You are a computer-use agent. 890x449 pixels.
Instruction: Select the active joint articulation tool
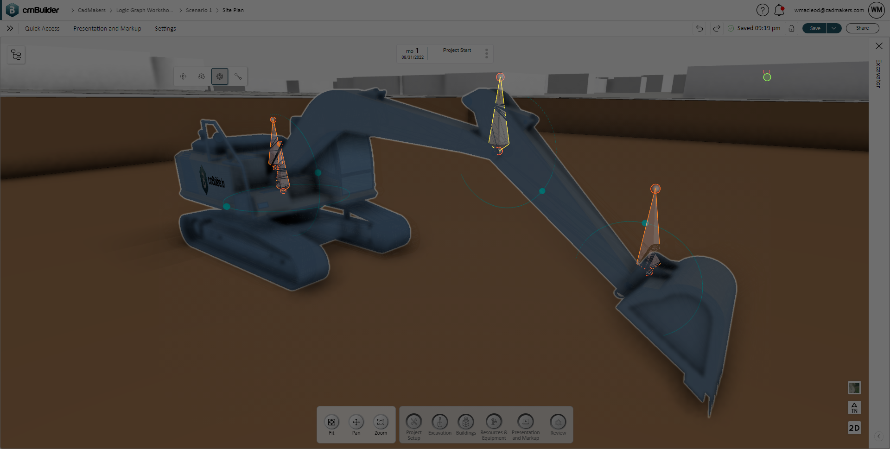point(220,76)
